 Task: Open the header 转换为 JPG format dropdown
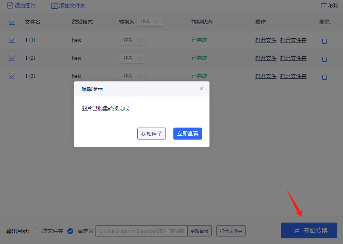coord(150,22)
